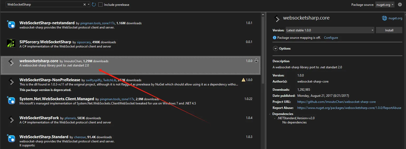This screenshot has width=406, height=149.
Task: Click the package list vertical scrollbar
Action: 263,50
